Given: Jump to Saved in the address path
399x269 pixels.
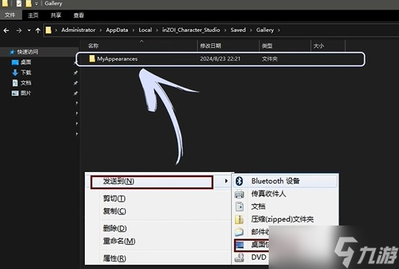Looking at the screenshot, I should click(238, 30).
